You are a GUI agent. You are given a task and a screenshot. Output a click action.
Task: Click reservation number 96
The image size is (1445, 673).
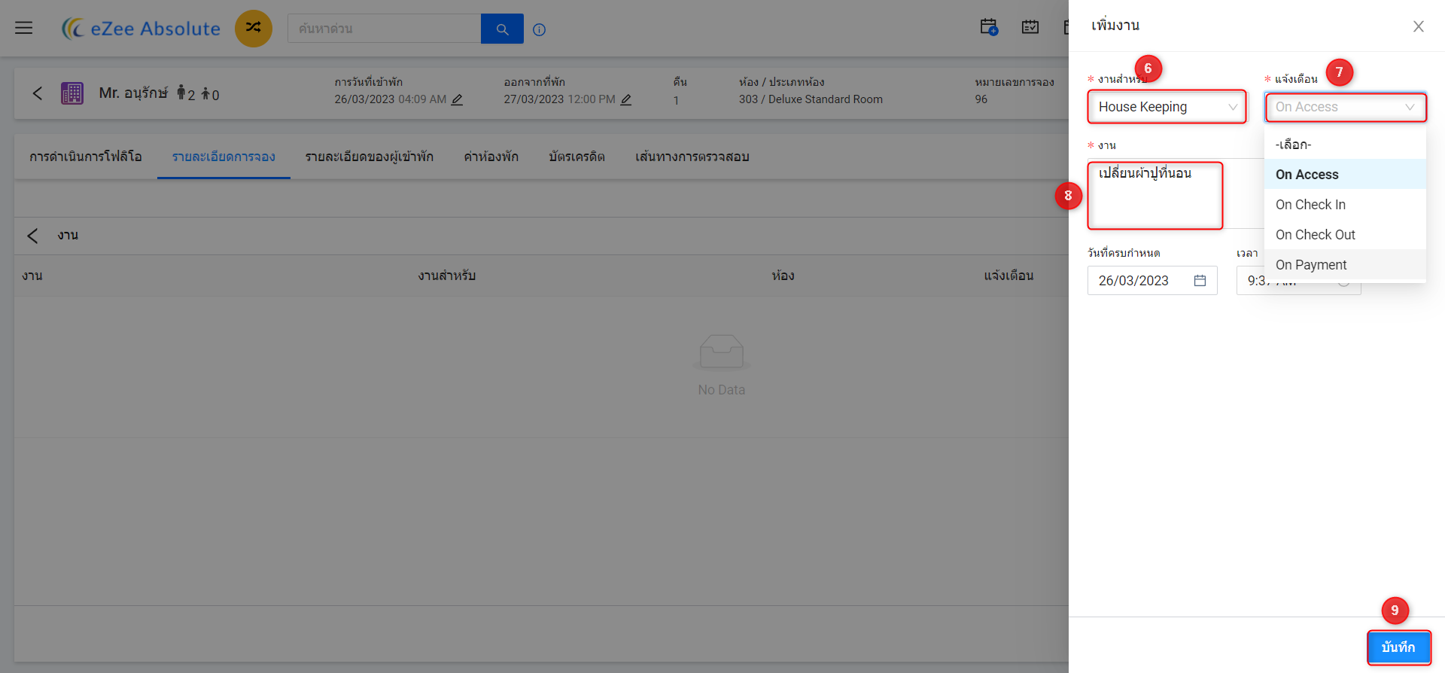coord(981,99)
